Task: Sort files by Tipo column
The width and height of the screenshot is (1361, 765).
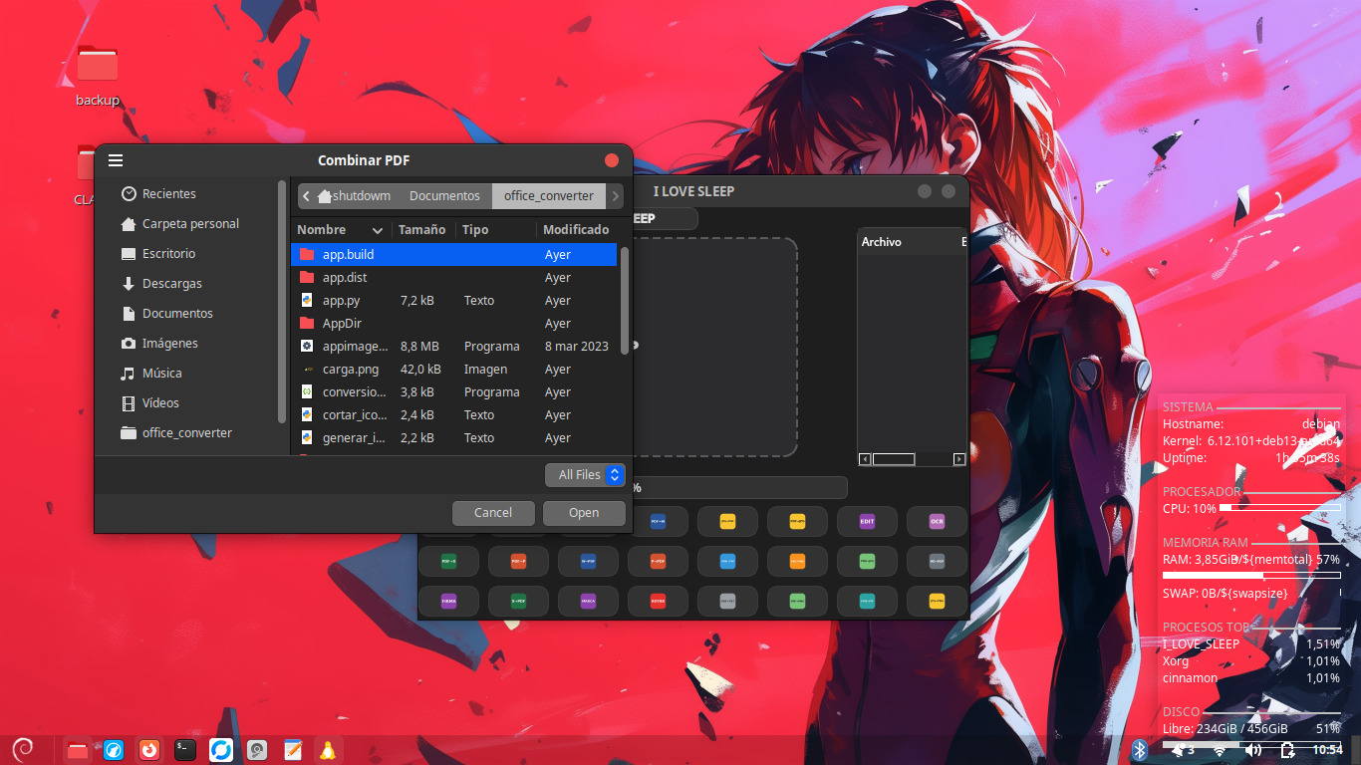Action: pyautogui.click(x=497, y=230)
